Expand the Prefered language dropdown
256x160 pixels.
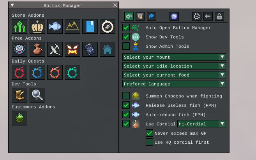[x=174, y=84]
